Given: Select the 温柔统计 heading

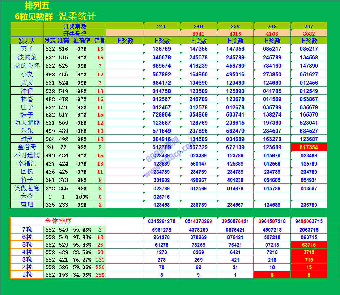Looking at the screenshot, I should 77,16.
